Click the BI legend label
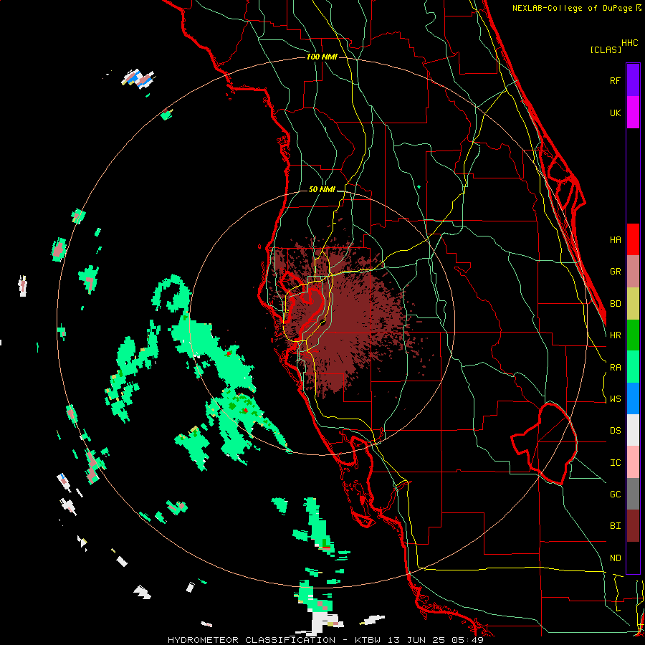 (615, 526)
